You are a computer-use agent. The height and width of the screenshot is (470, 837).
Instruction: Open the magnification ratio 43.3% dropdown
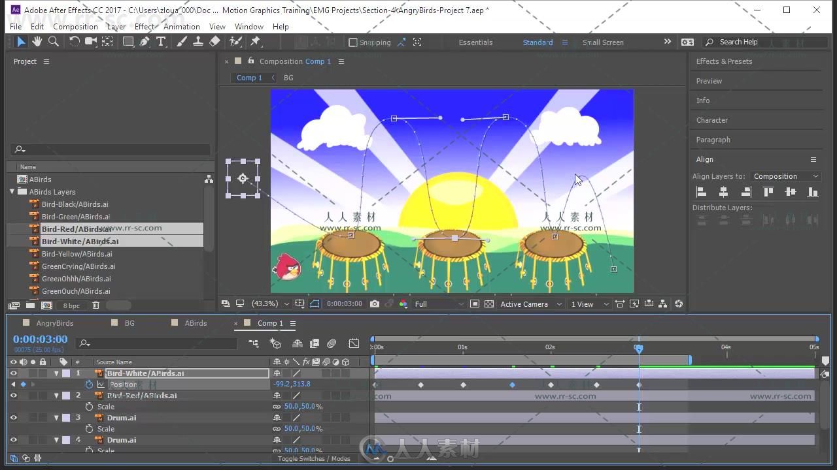271,304
